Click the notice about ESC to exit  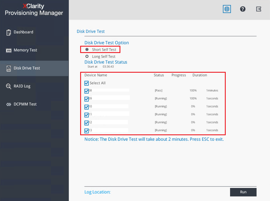(x=154, y=139)
